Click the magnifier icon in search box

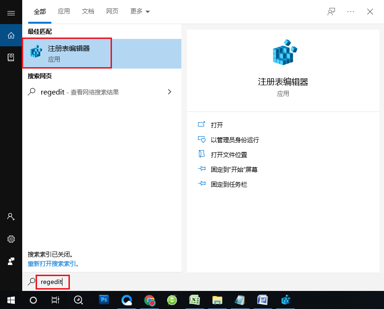coord(31,282)
